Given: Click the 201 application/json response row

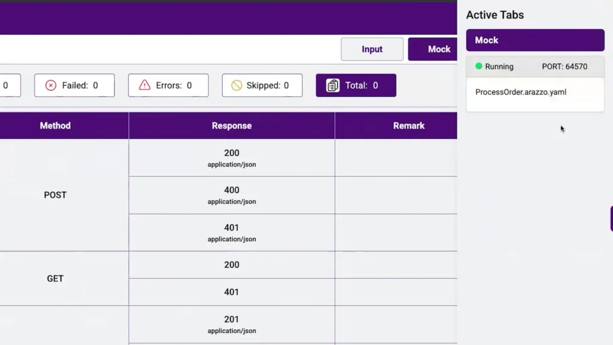Looking at the screenshot, I should (232, 324).
